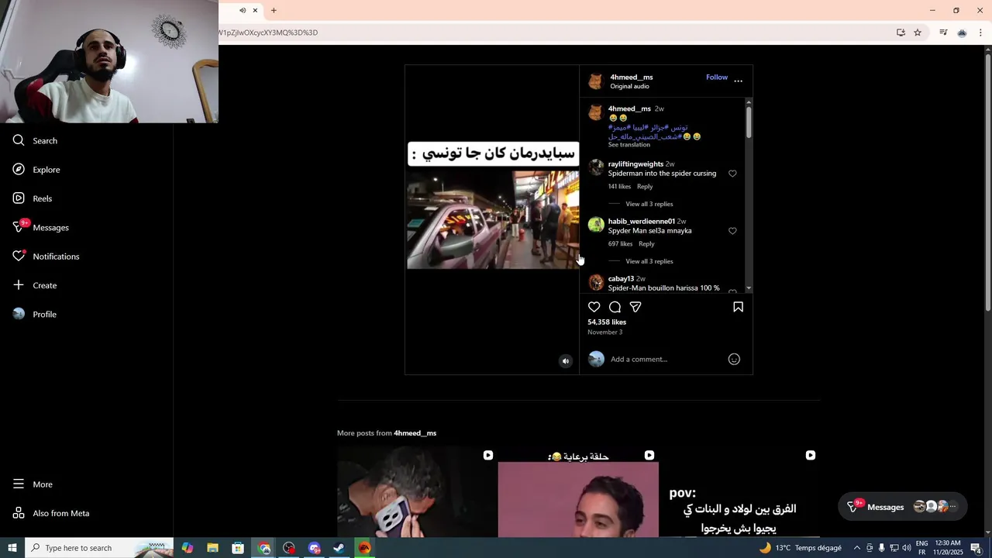Image resolution: width=992 pixels, height=558 pixels.
Task: Open Messages in the left sidebar
Action: [41, 227]
